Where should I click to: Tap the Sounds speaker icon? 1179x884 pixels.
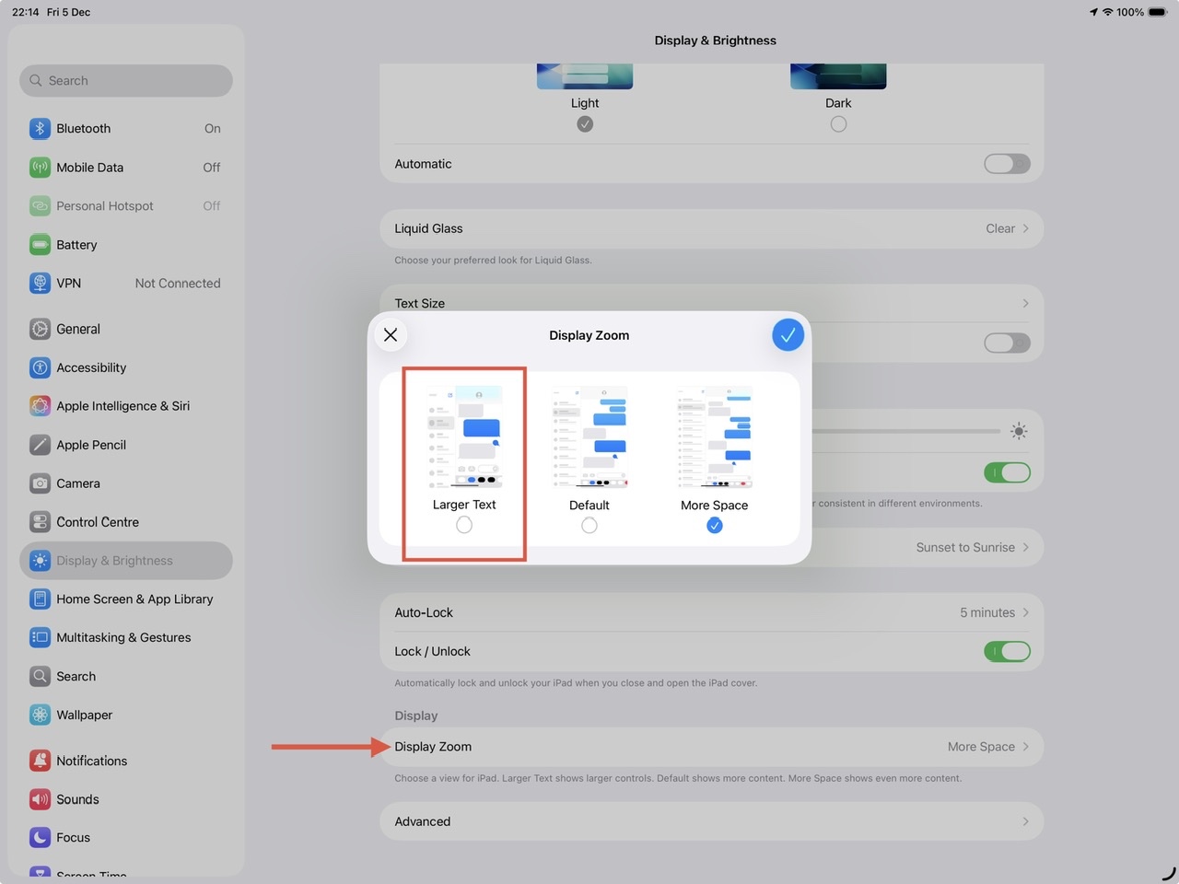pos(40,799)
